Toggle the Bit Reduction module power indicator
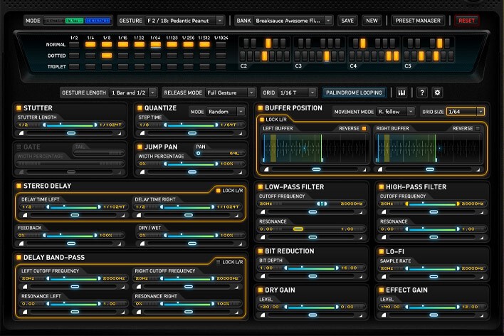This screenshot has width=504, height=336. pyautogui.click(x=261, y=251)
